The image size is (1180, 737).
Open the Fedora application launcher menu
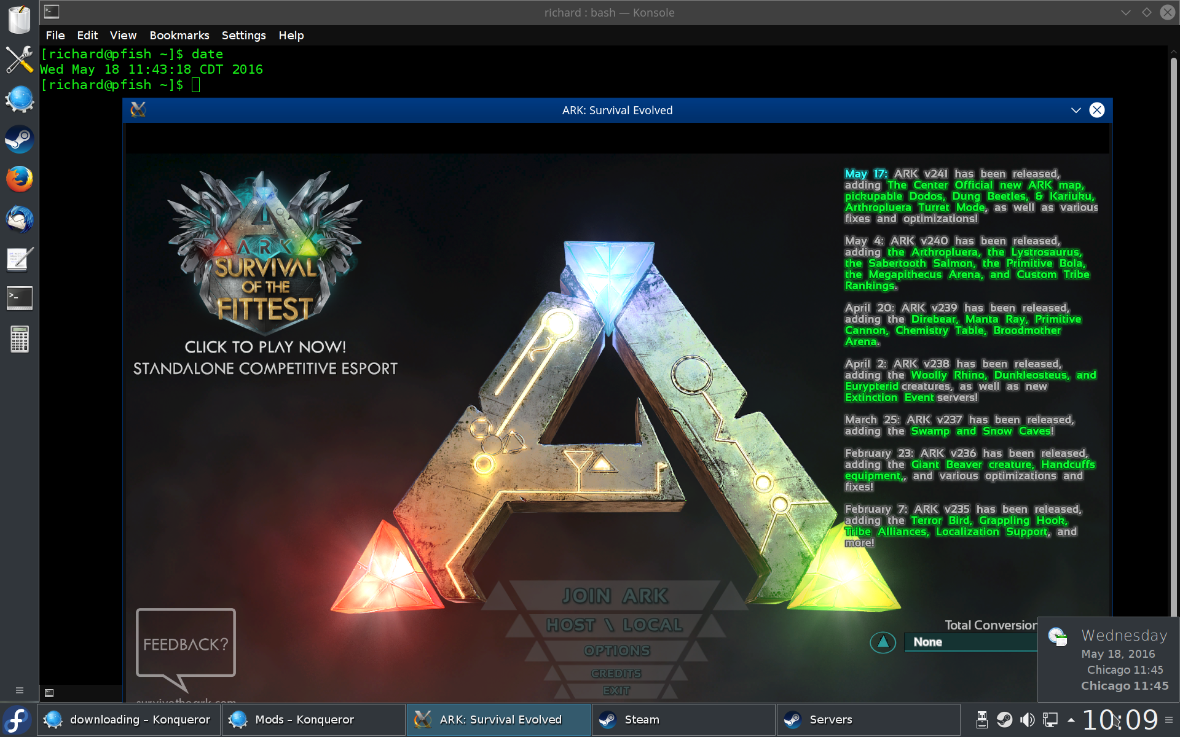coord(17,720)
